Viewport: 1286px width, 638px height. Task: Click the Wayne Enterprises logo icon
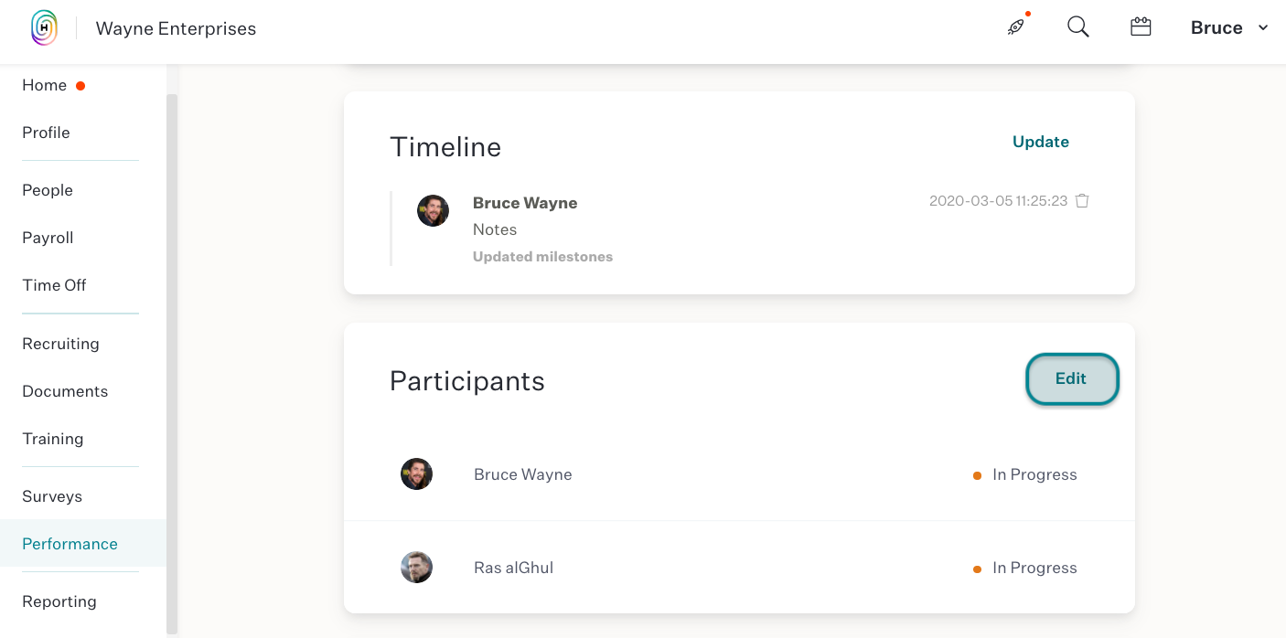(x=44, y=27)
